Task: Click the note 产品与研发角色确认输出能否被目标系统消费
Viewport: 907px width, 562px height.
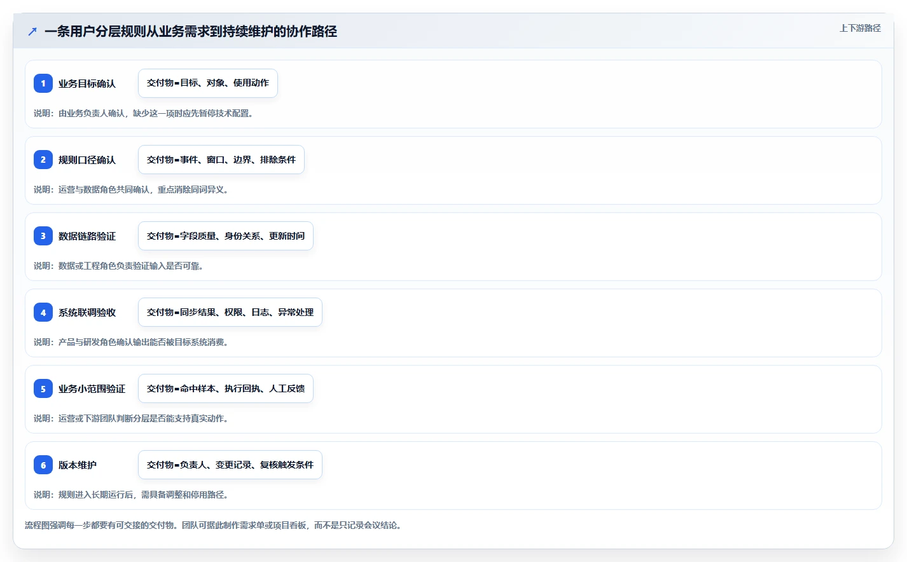Action: [133, 342]
